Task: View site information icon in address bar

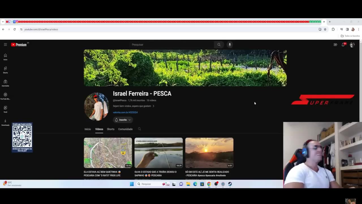Action: [21, 29]
